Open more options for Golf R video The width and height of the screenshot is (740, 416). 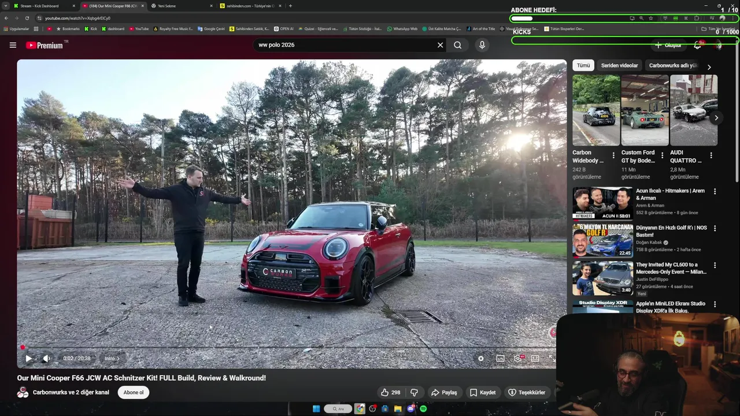coord(715,228)
